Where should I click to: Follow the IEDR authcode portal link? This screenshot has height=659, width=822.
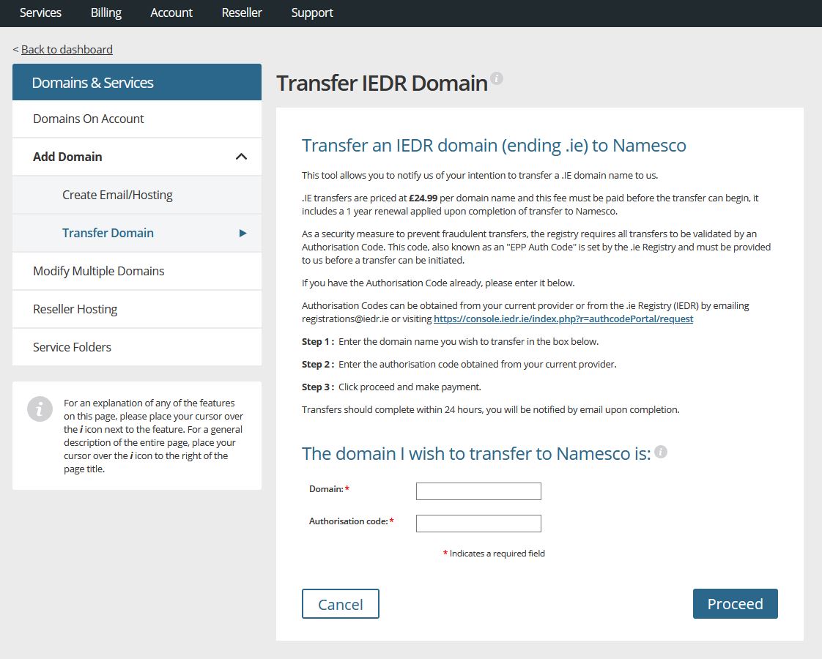click(563, 319)
